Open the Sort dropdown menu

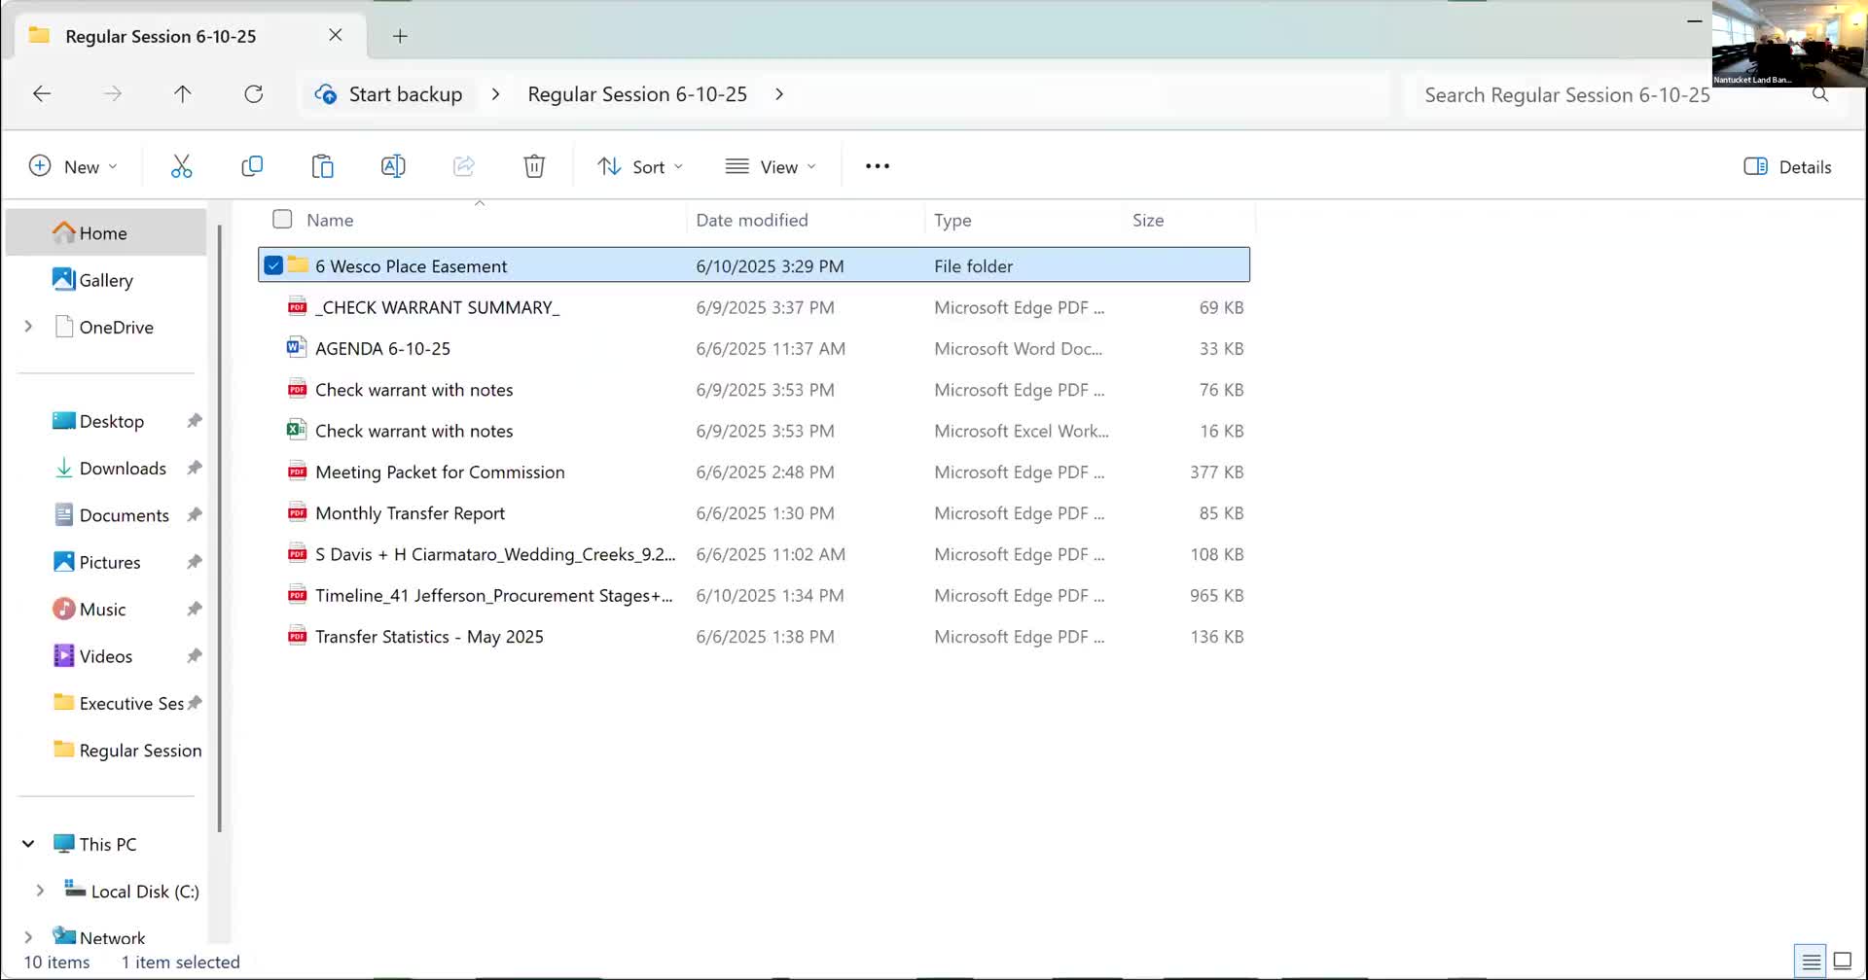[639, 167]
